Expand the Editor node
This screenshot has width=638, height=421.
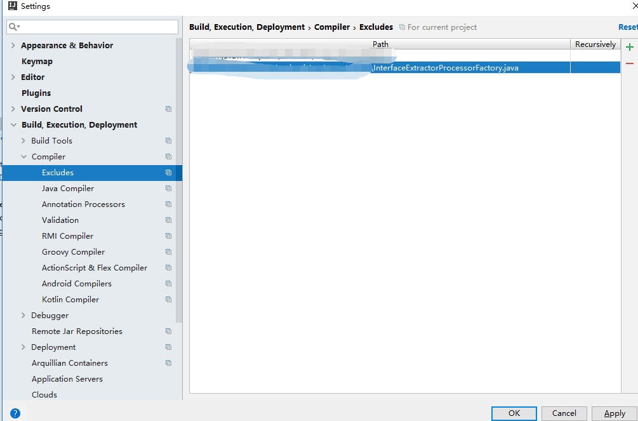point(13,77)
